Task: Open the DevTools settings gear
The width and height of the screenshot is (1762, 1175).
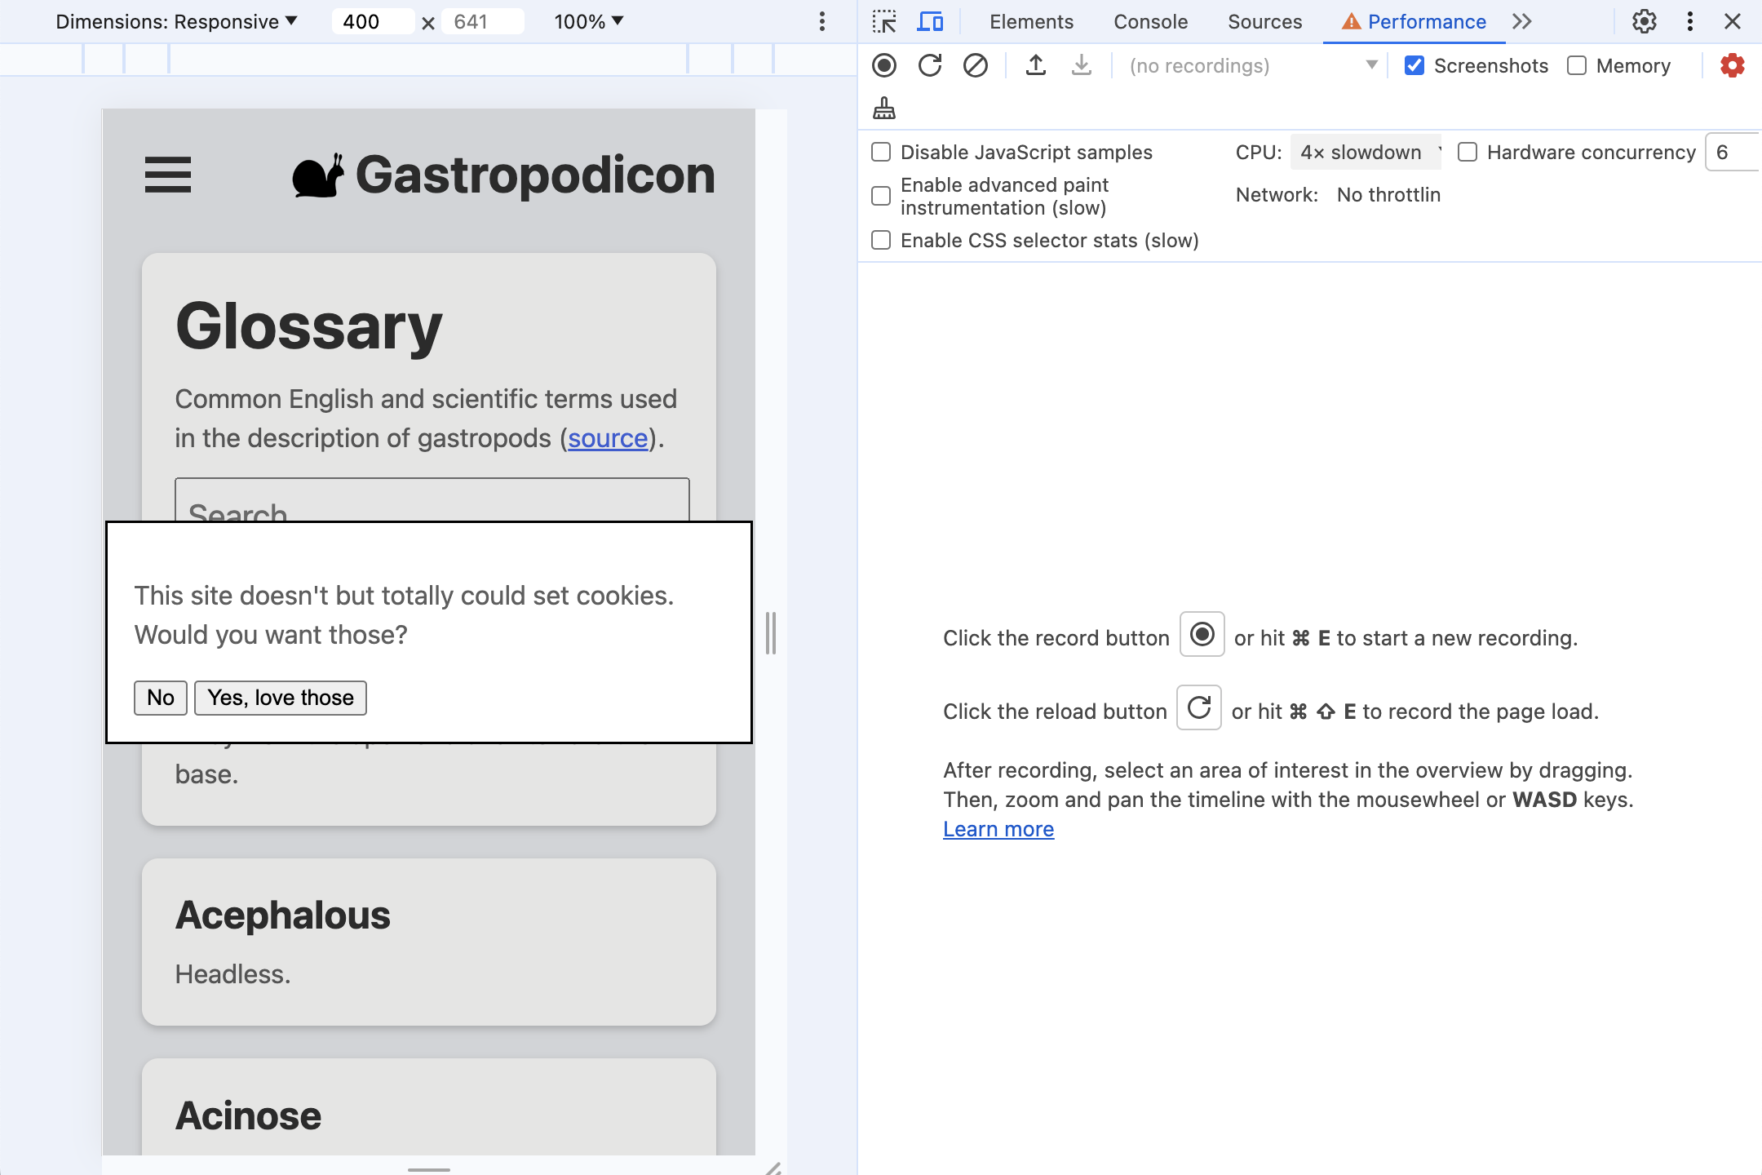Action: (x=1643, y=21)
